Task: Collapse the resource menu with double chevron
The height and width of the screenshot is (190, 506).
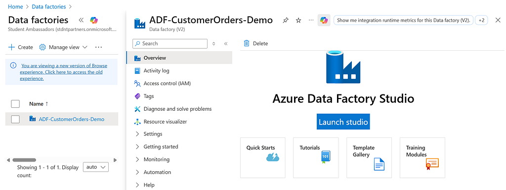Action: point(225,44)
